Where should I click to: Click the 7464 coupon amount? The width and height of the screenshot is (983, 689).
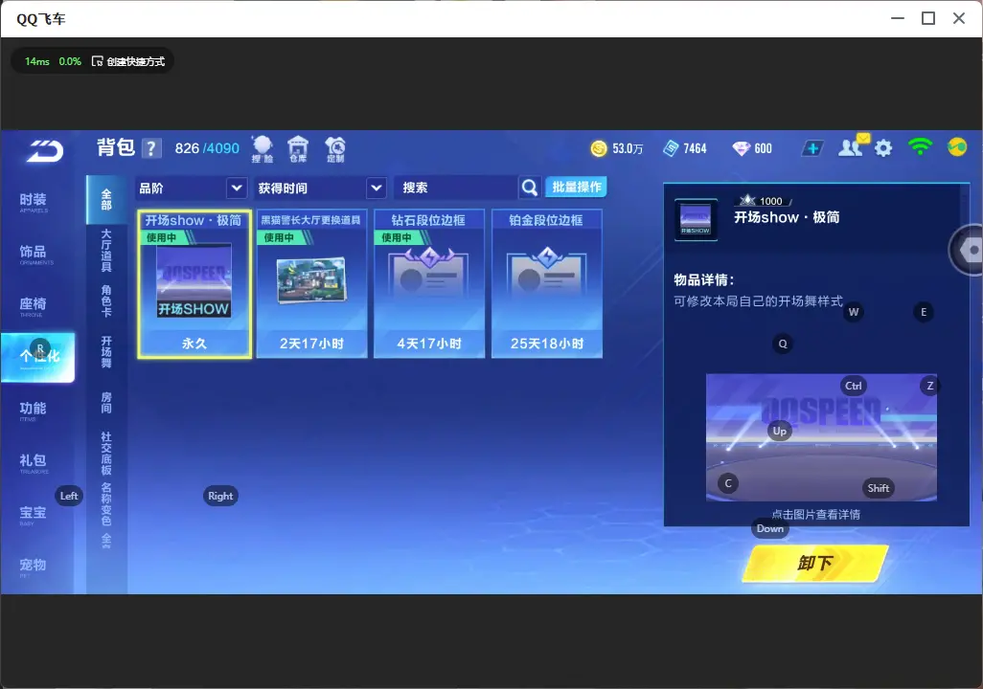[695, 149]
